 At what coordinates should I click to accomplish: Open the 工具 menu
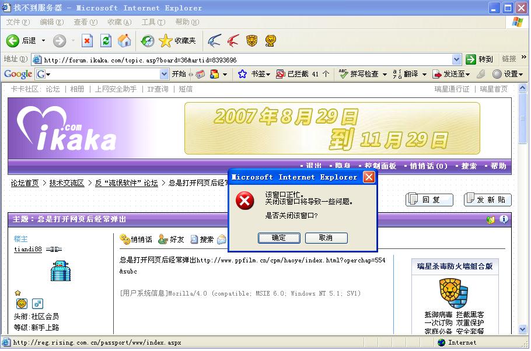(x=153, y=22)
